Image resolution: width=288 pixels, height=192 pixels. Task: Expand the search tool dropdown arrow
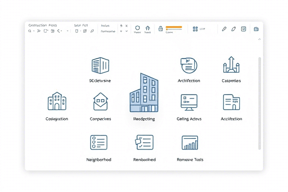(x=34, y=31)
